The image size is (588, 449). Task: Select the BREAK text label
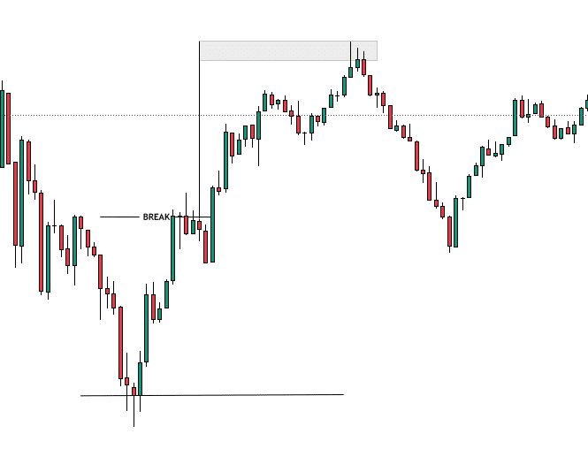pos(157,217)
